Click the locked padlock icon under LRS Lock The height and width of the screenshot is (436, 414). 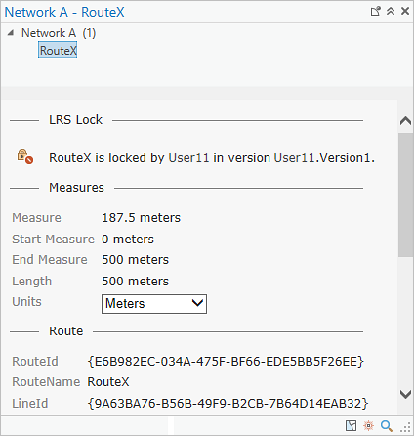pos(25,156)
